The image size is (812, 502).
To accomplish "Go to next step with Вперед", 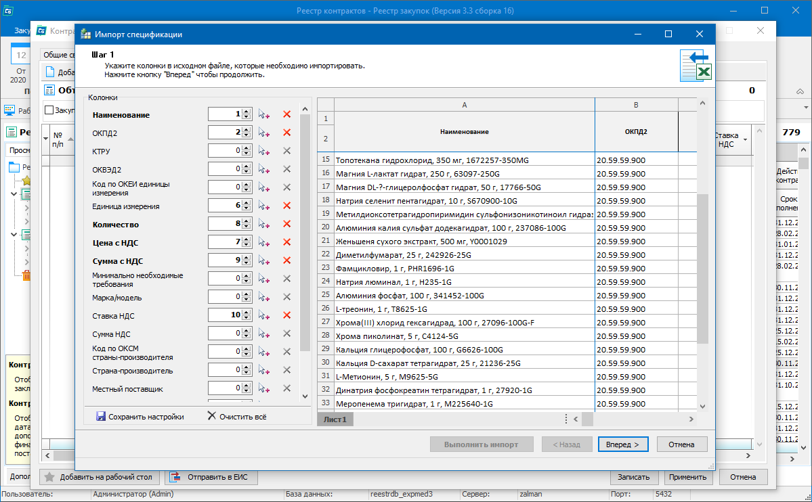I will 623,444.
